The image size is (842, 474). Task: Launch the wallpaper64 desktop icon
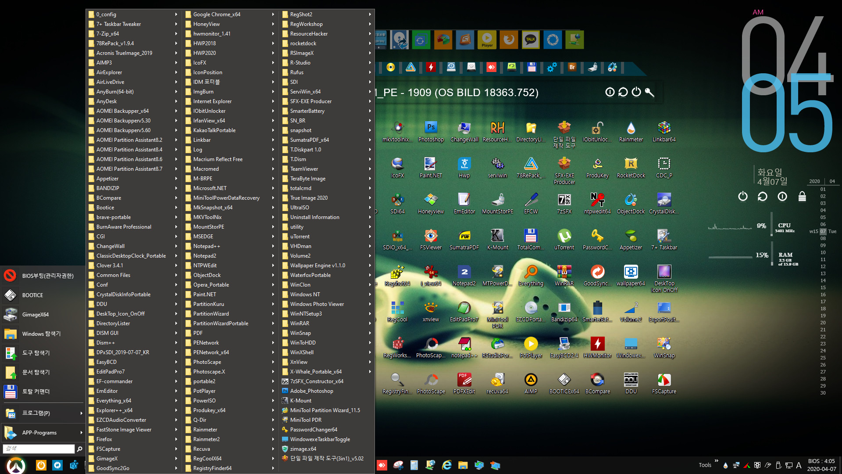[631, 276]
